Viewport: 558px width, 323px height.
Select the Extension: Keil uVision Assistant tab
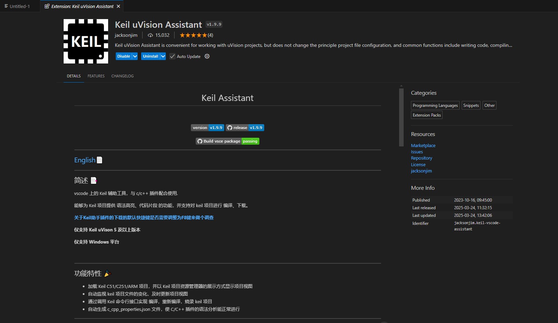82,6
